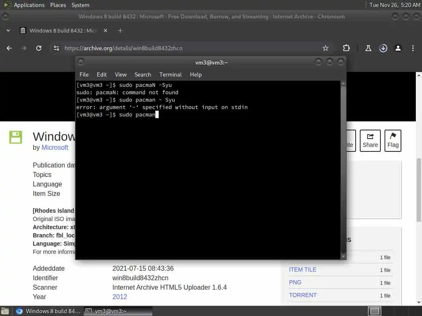Viewport: 422px width, 316px height.
Task: Click the Topics label
Action: tap(42, 174)
